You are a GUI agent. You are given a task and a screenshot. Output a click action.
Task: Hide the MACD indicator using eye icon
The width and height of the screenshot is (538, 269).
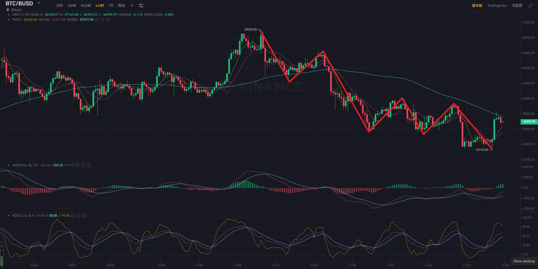pyautogui.click(x=78, y=165)
